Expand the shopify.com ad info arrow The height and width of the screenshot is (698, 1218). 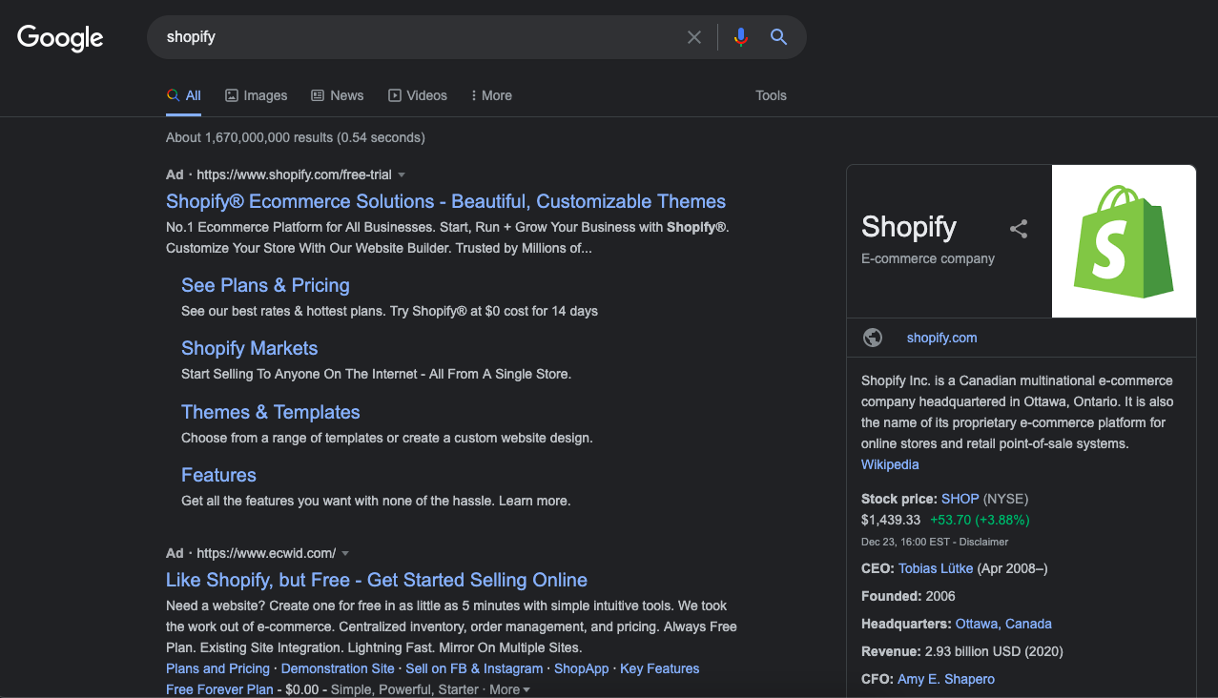[x=402, y=175]
